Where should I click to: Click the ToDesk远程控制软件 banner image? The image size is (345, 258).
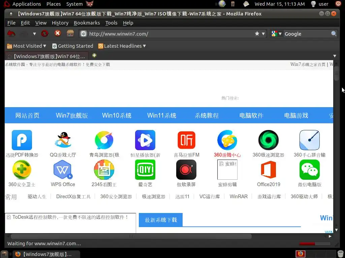click(70, 223)
